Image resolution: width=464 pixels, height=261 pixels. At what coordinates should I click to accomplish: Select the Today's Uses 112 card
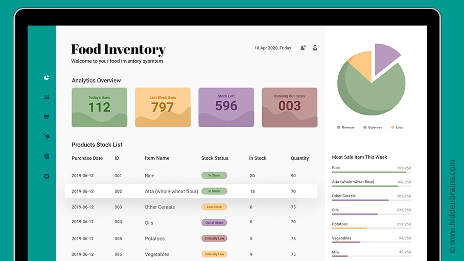[99, 107]
